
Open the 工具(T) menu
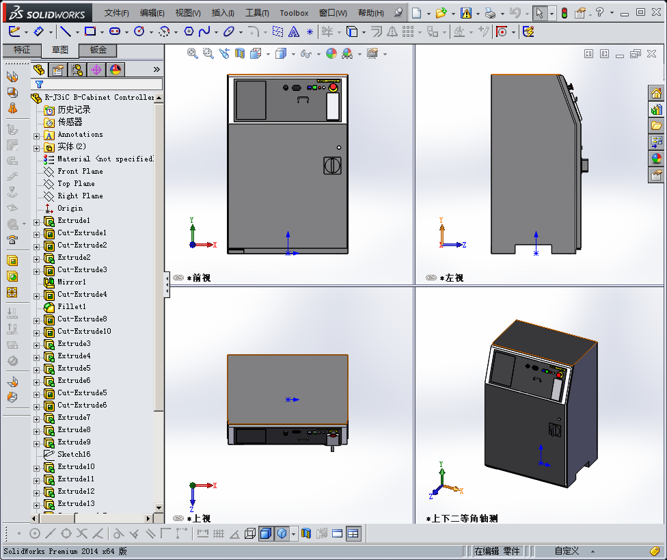tap(257, 13)
